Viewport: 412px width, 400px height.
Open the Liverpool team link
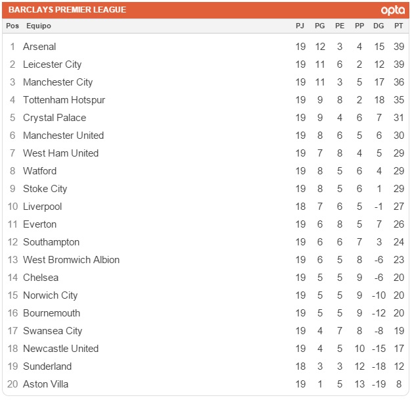click(42, 207)
